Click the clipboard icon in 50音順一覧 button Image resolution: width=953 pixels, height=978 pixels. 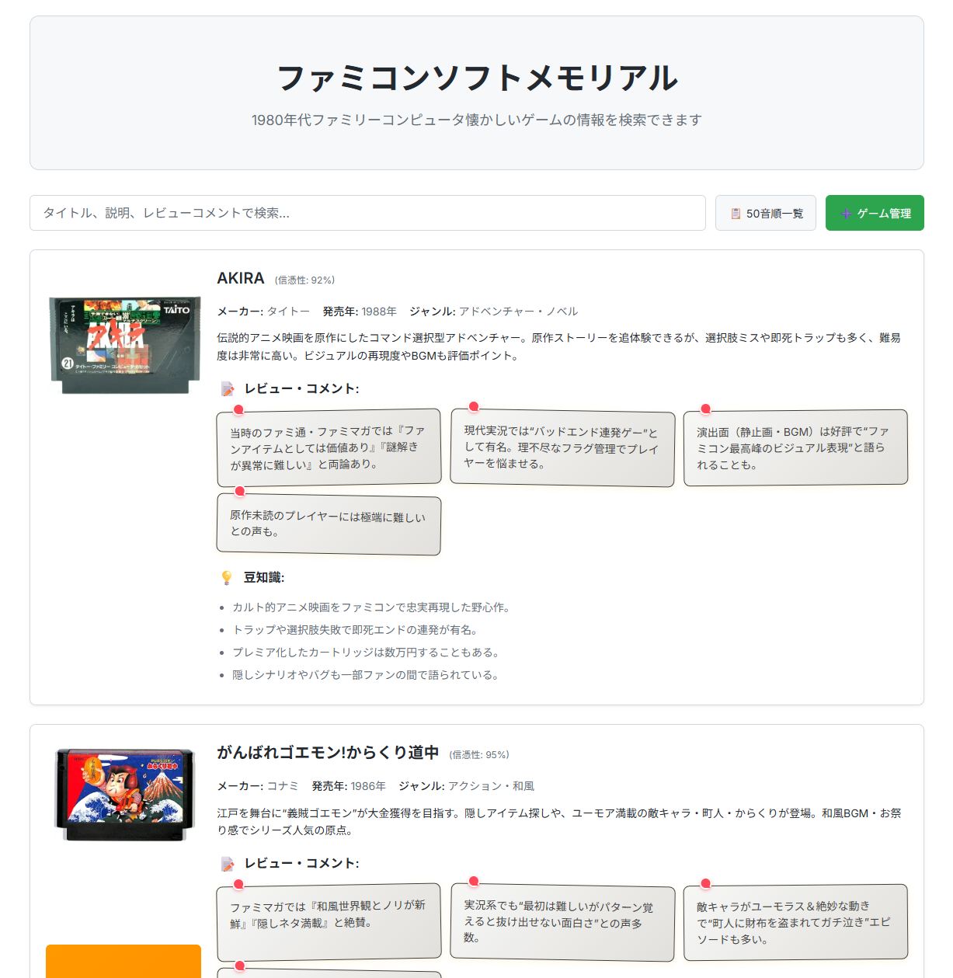[x=736, y=214]
